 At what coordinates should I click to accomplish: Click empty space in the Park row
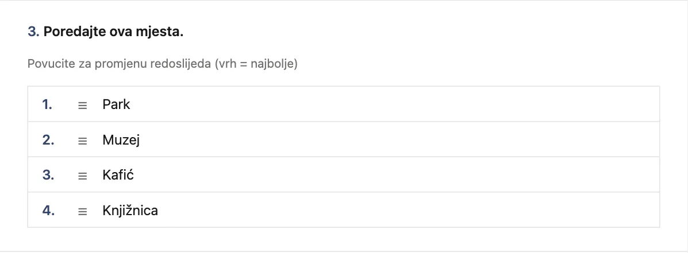coord(395,104)
